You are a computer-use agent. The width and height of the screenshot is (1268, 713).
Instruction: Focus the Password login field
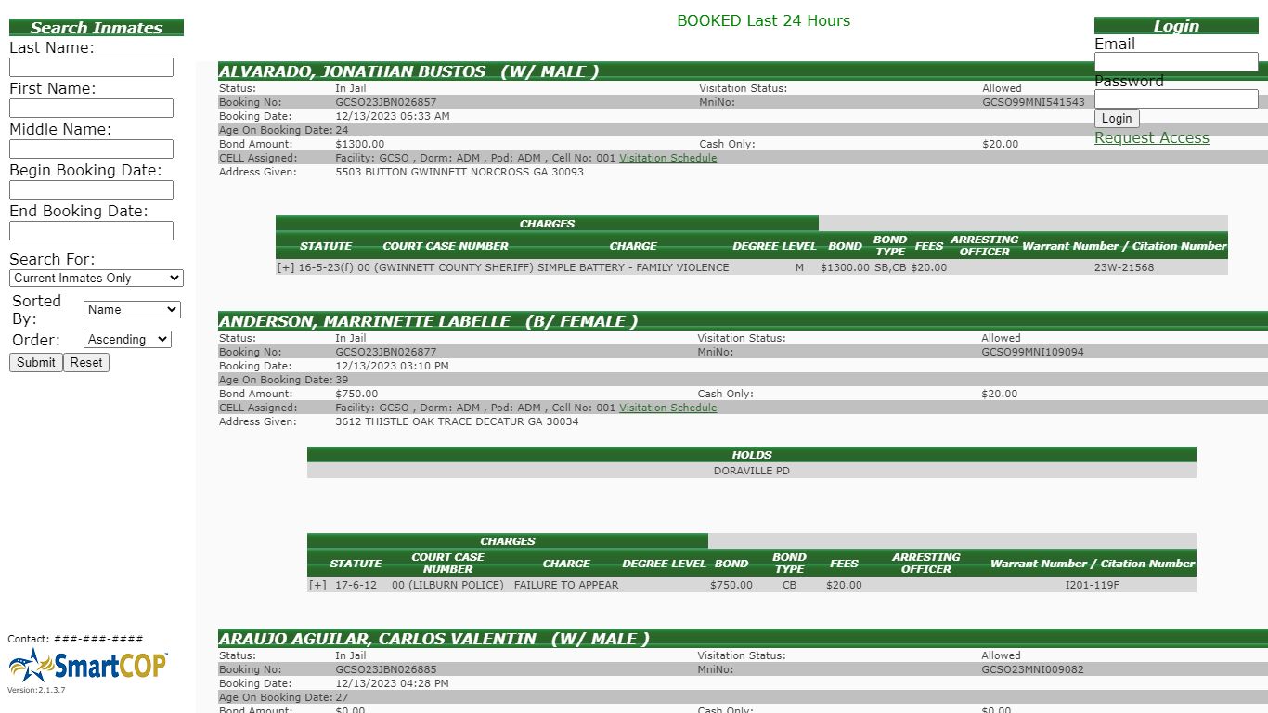click(x=1176, y=98)
